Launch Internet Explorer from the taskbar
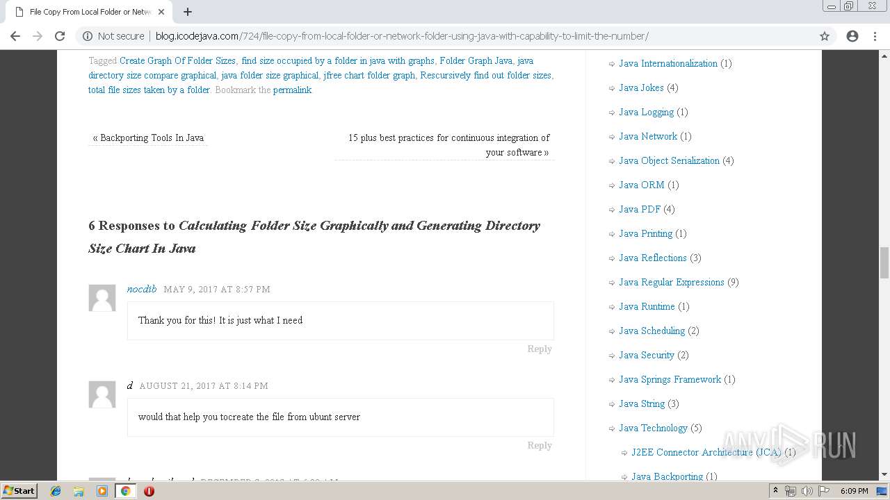The image size is (890, 500). [x=56, y=491]
